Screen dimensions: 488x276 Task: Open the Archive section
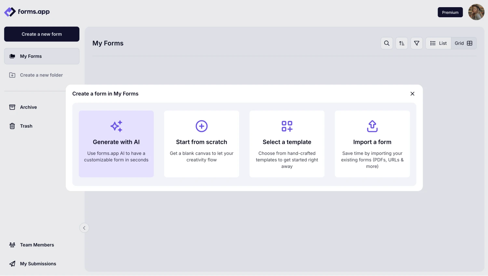(x=28, y=107)
